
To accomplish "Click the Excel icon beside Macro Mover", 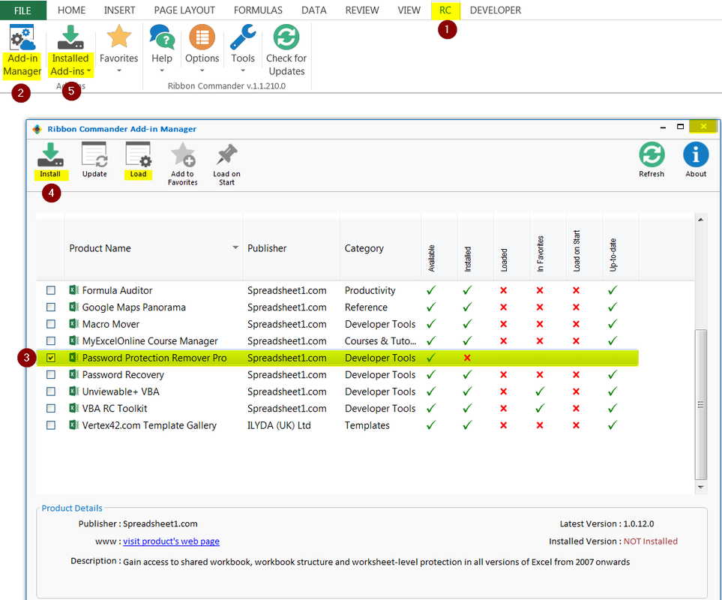I will [73, 324].
